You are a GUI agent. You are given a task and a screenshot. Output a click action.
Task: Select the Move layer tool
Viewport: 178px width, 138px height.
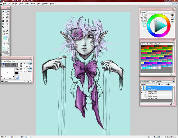coord(3,27)
